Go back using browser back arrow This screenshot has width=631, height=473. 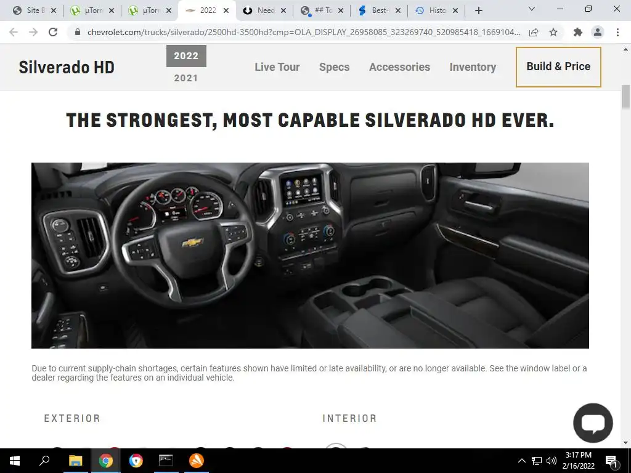pyautogui.click(x=14, y=32)
